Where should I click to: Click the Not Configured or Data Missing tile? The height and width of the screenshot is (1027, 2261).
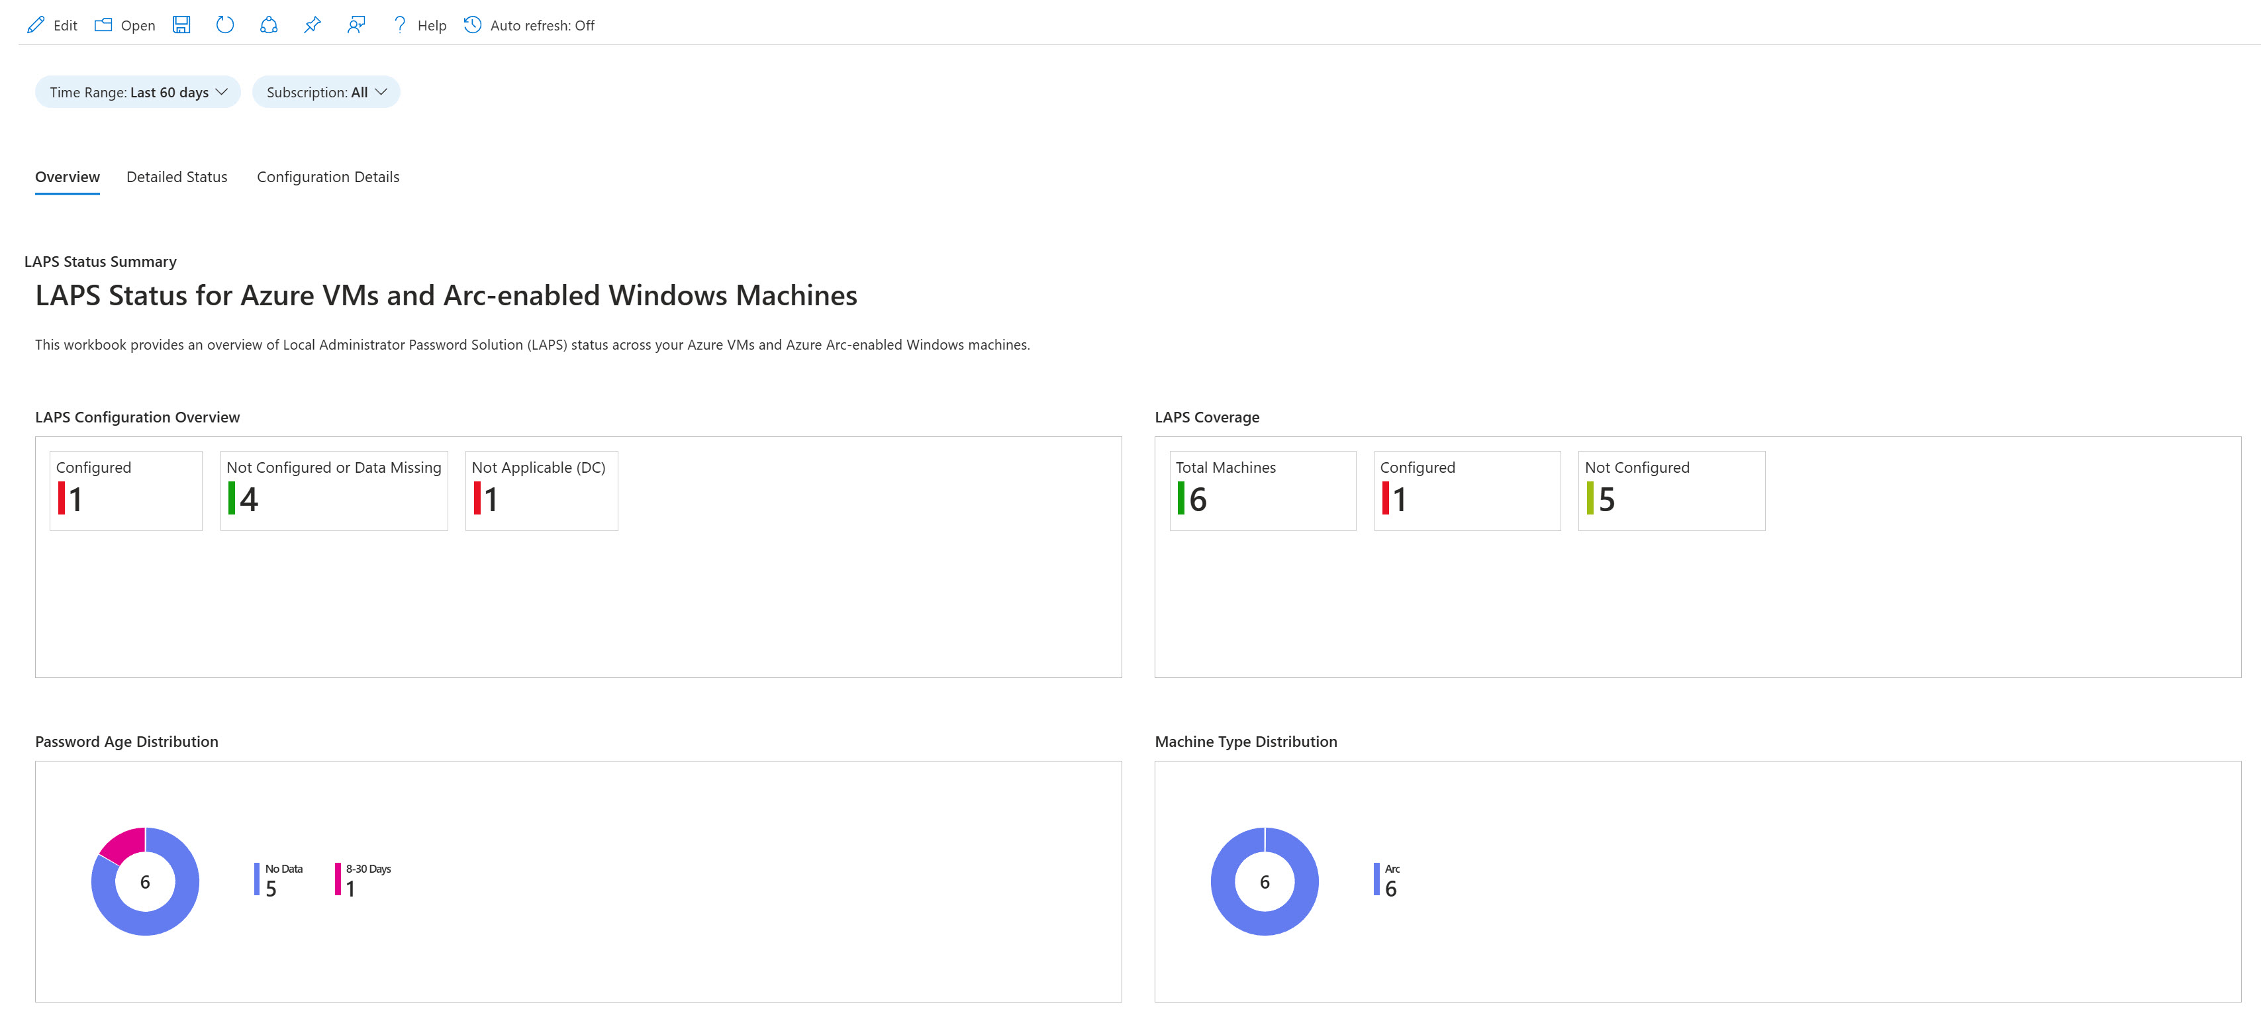(x=334, y=490)
